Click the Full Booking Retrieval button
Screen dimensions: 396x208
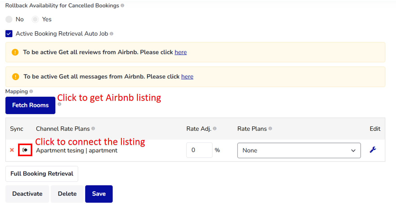tap(42, 174)
